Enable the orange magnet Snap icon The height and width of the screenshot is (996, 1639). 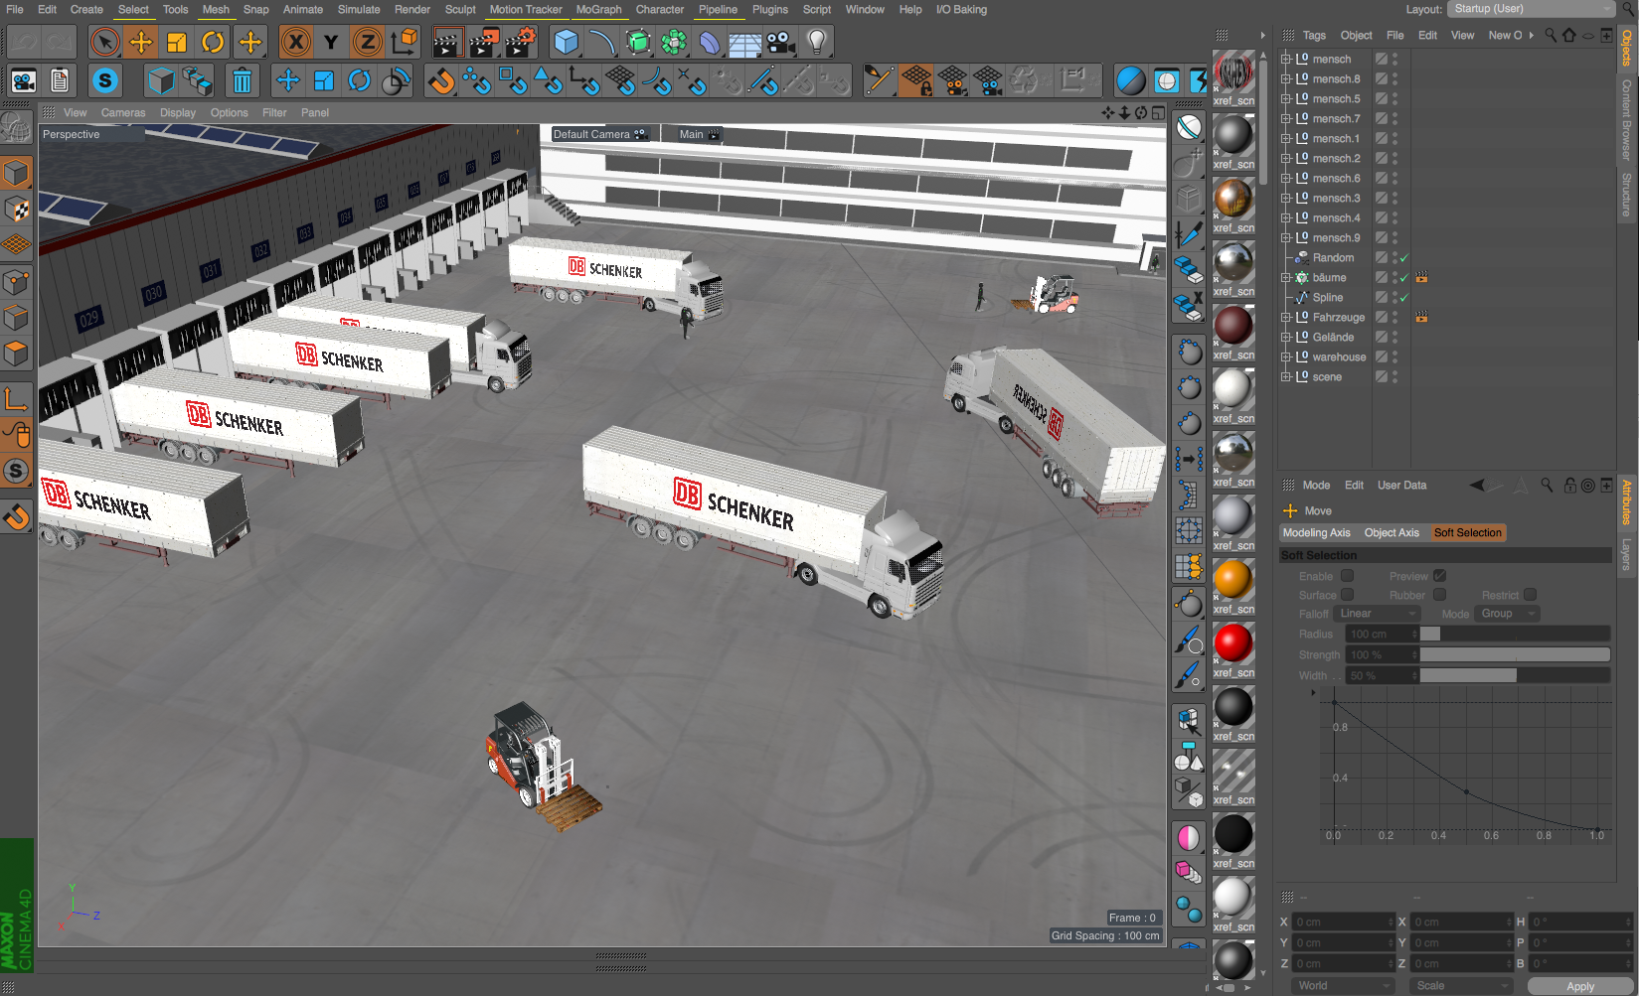point(441,80)
